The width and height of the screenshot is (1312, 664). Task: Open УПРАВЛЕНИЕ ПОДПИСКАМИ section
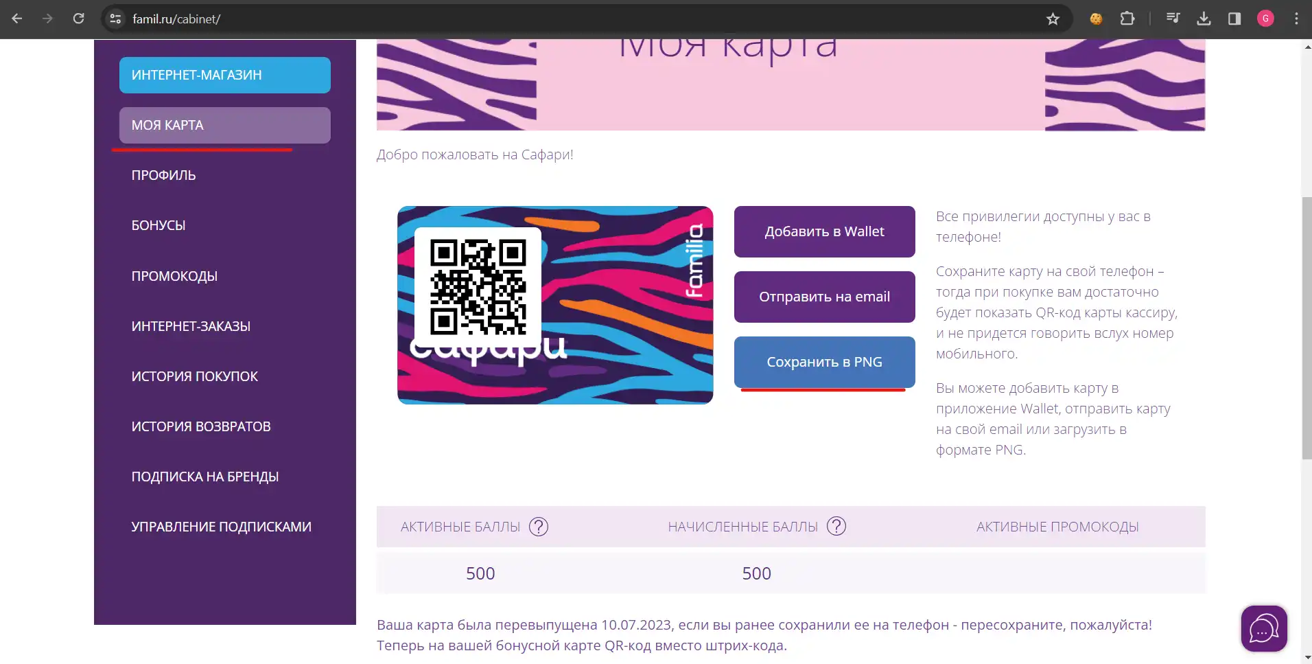coord(222,527)
